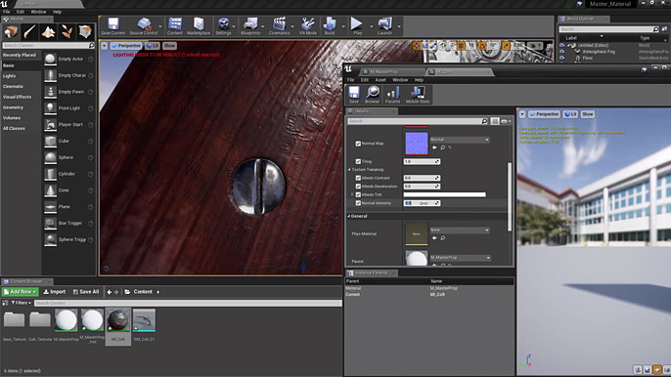Image resolution: width=671 pixels, height=377 pixels.
Task: Click Show button in main viewport
Action: [169, 45]
